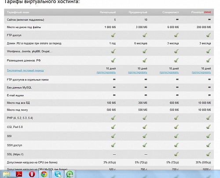Click CGI, Perl 5.8 checkmark under Начальный
The height and width of the screenshot is (178, 220).
[x=113, y=127]
